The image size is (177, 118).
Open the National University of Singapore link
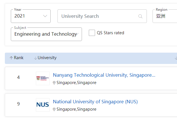[x=95, y=102]
